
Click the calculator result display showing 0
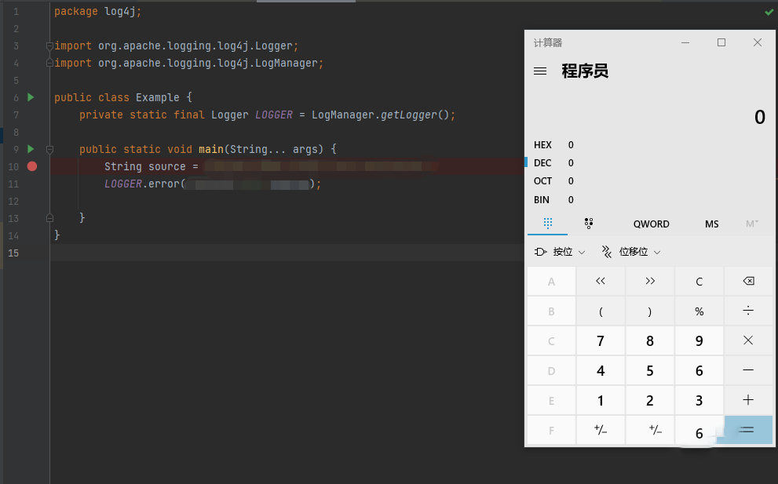tap(760, 118)
